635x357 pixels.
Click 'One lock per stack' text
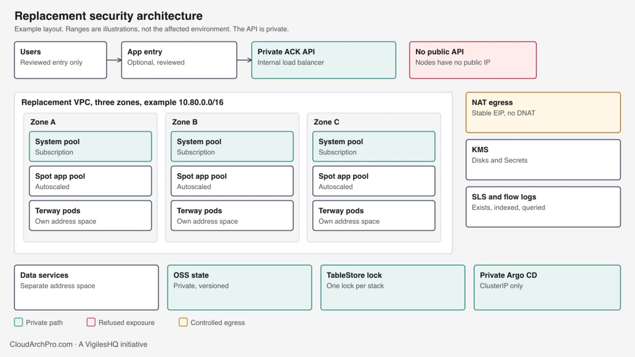point(355,286)
